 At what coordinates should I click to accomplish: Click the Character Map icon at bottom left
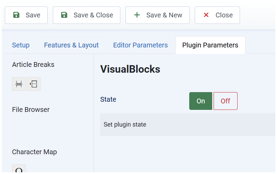[x=19, y=170]
